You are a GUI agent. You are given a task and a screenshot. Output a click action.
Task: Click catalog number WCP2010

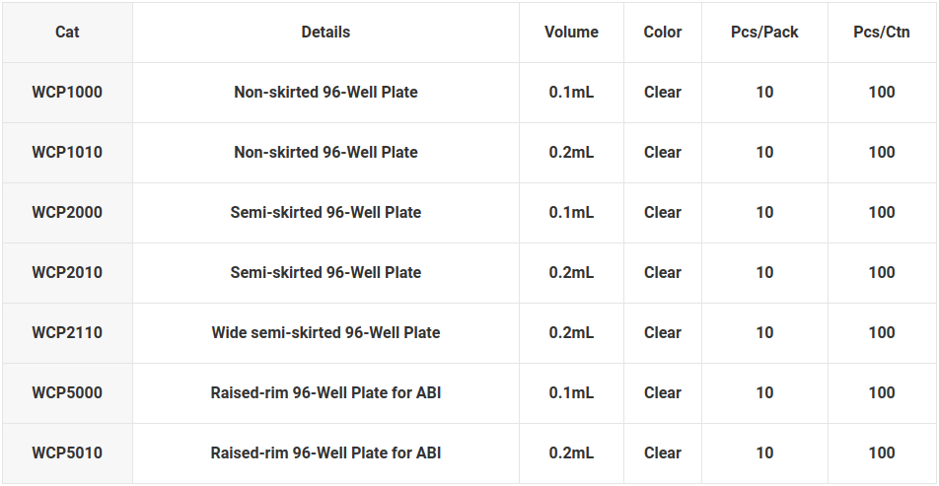(x=67, y=272)
